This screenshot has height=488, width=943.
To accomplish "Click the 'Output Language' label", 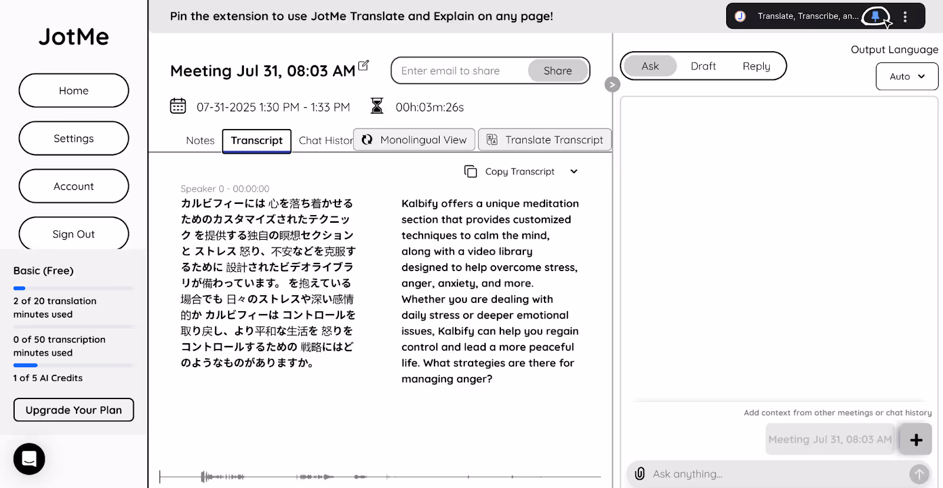I will 894,50.
